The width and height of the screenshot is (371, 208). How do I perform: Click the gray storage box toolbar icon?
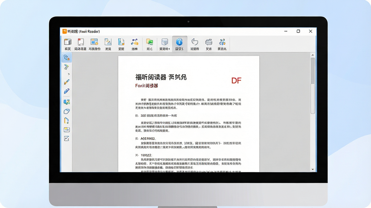coord(165,42)
